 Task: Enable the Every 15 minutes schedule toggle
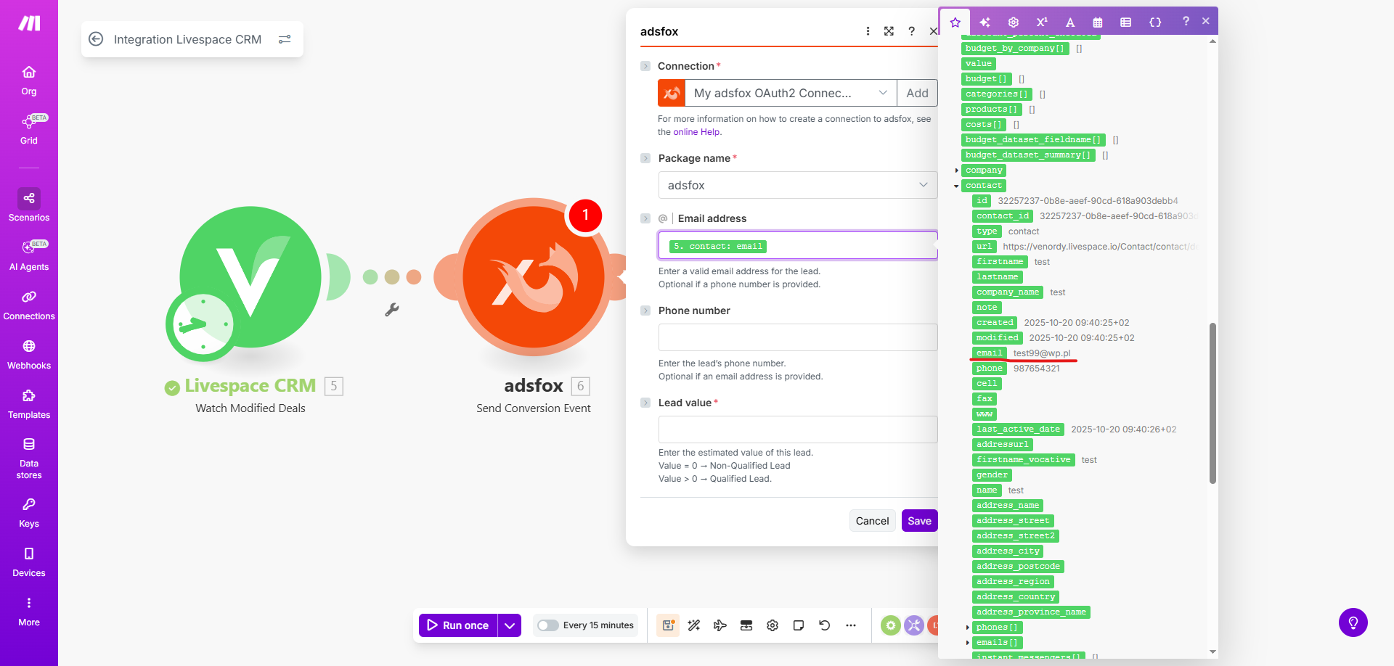coord(548,625)
